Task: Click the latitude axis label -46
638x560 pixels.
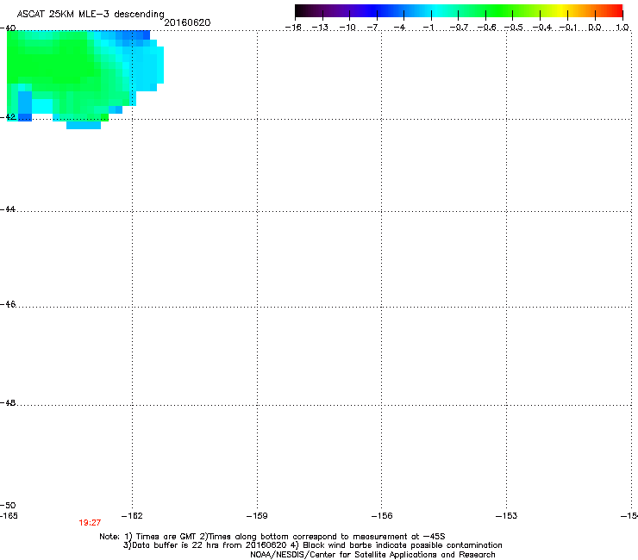Action: pos(8,304)
